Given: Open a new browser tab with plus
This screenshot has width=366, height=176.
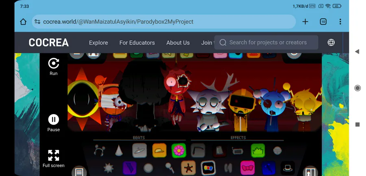Looking at the screenshot, I should 305,22.
